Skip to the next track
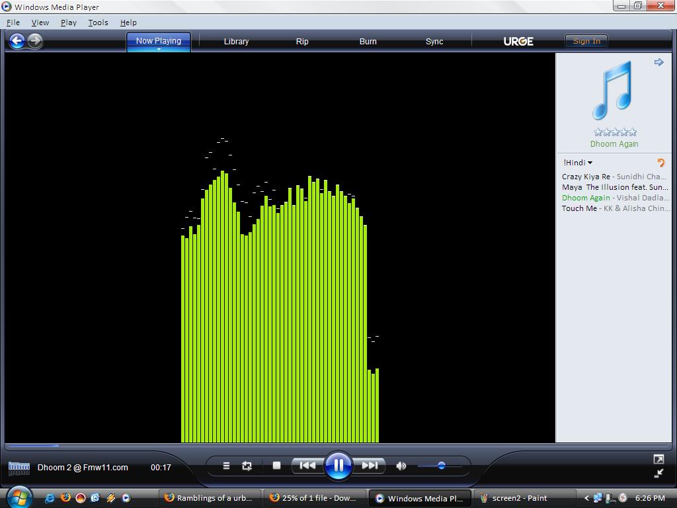The height and width of the screenshot is (508, 677). pyautogui.click(x=370, y=466)
